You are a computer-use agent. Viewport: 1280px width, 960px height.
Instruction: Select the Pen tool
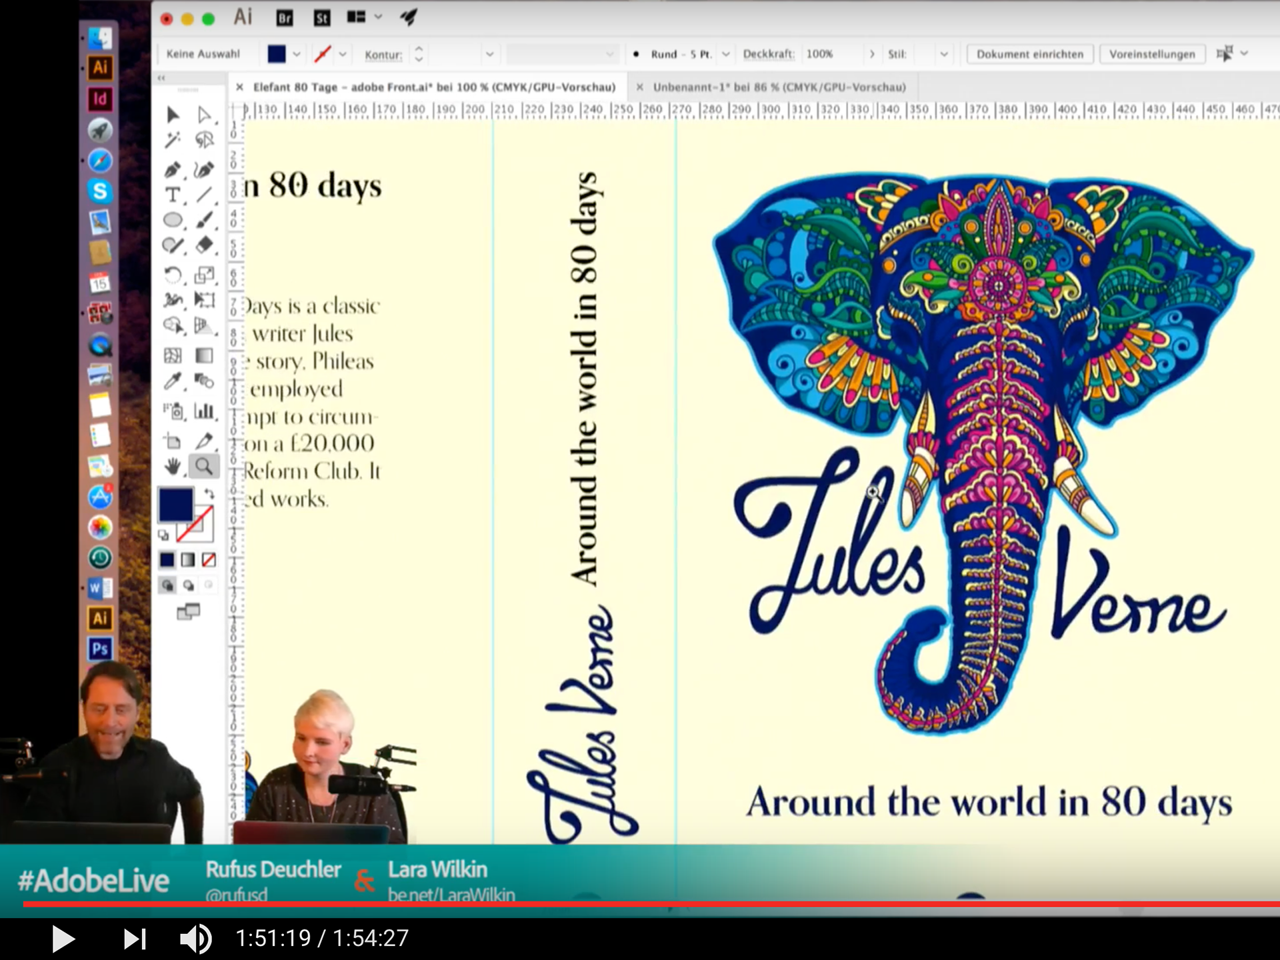173,169
